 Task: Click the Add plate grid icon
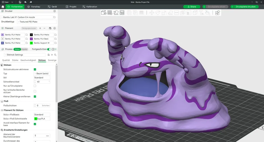point(110,13)
